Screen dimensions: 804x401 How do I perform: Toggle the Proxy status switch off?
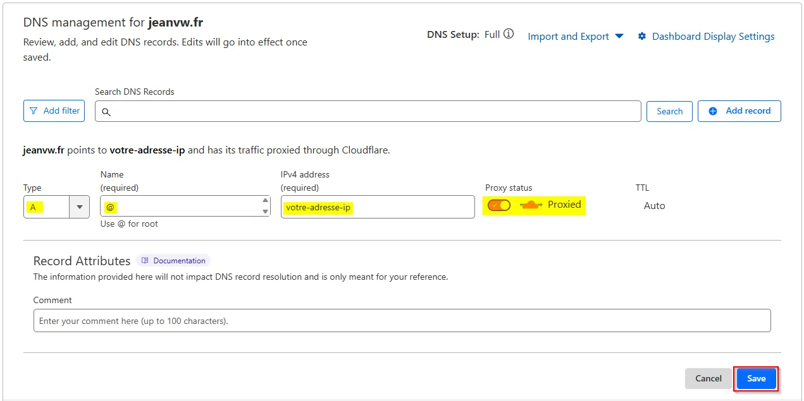498,205
